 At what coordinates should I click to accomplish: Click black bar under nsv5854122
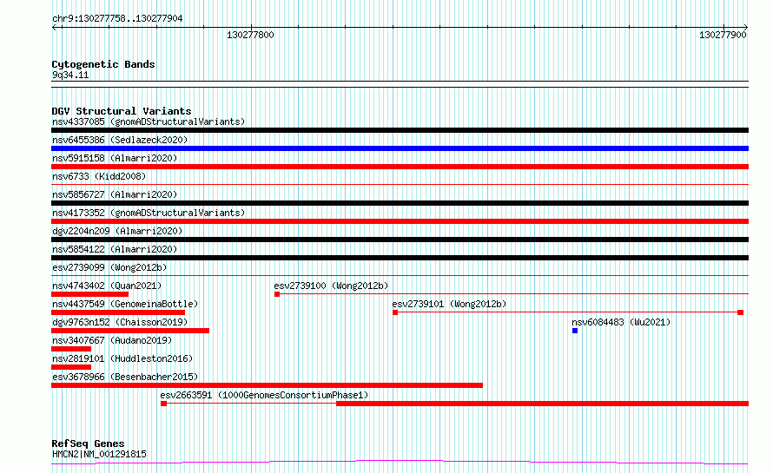coord(400,258)
